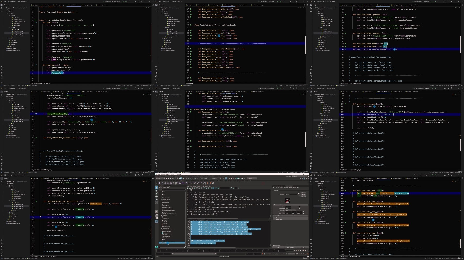Open Maya's Workspace dropdown

point(299,176)
